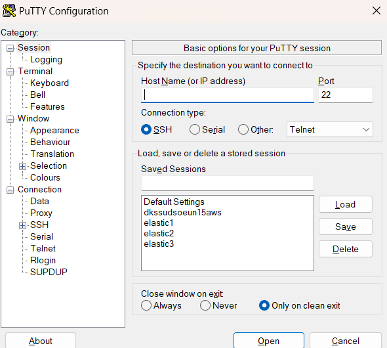Open the Serial category in the tree
The height and width of the screenshot is (348, 387).
click(x=41, y=236)
